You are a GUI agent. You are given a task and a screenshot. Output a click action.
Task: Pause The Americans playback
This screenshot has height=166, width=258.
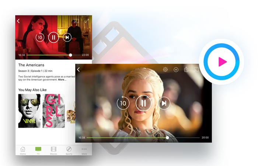(x=53, y=37)
